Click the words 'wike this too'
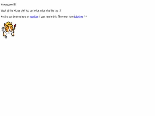Screen dimensions: 155x116 (x=52, y=11)
